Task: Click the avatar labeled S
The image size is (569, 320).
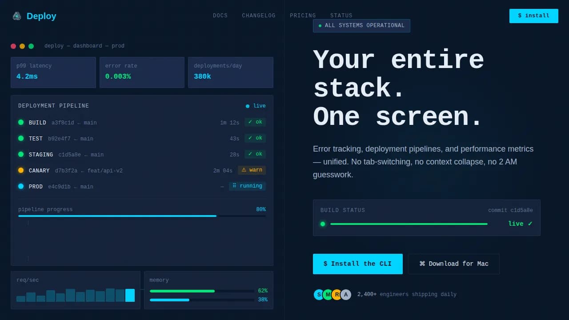Action: coord(319,294)
